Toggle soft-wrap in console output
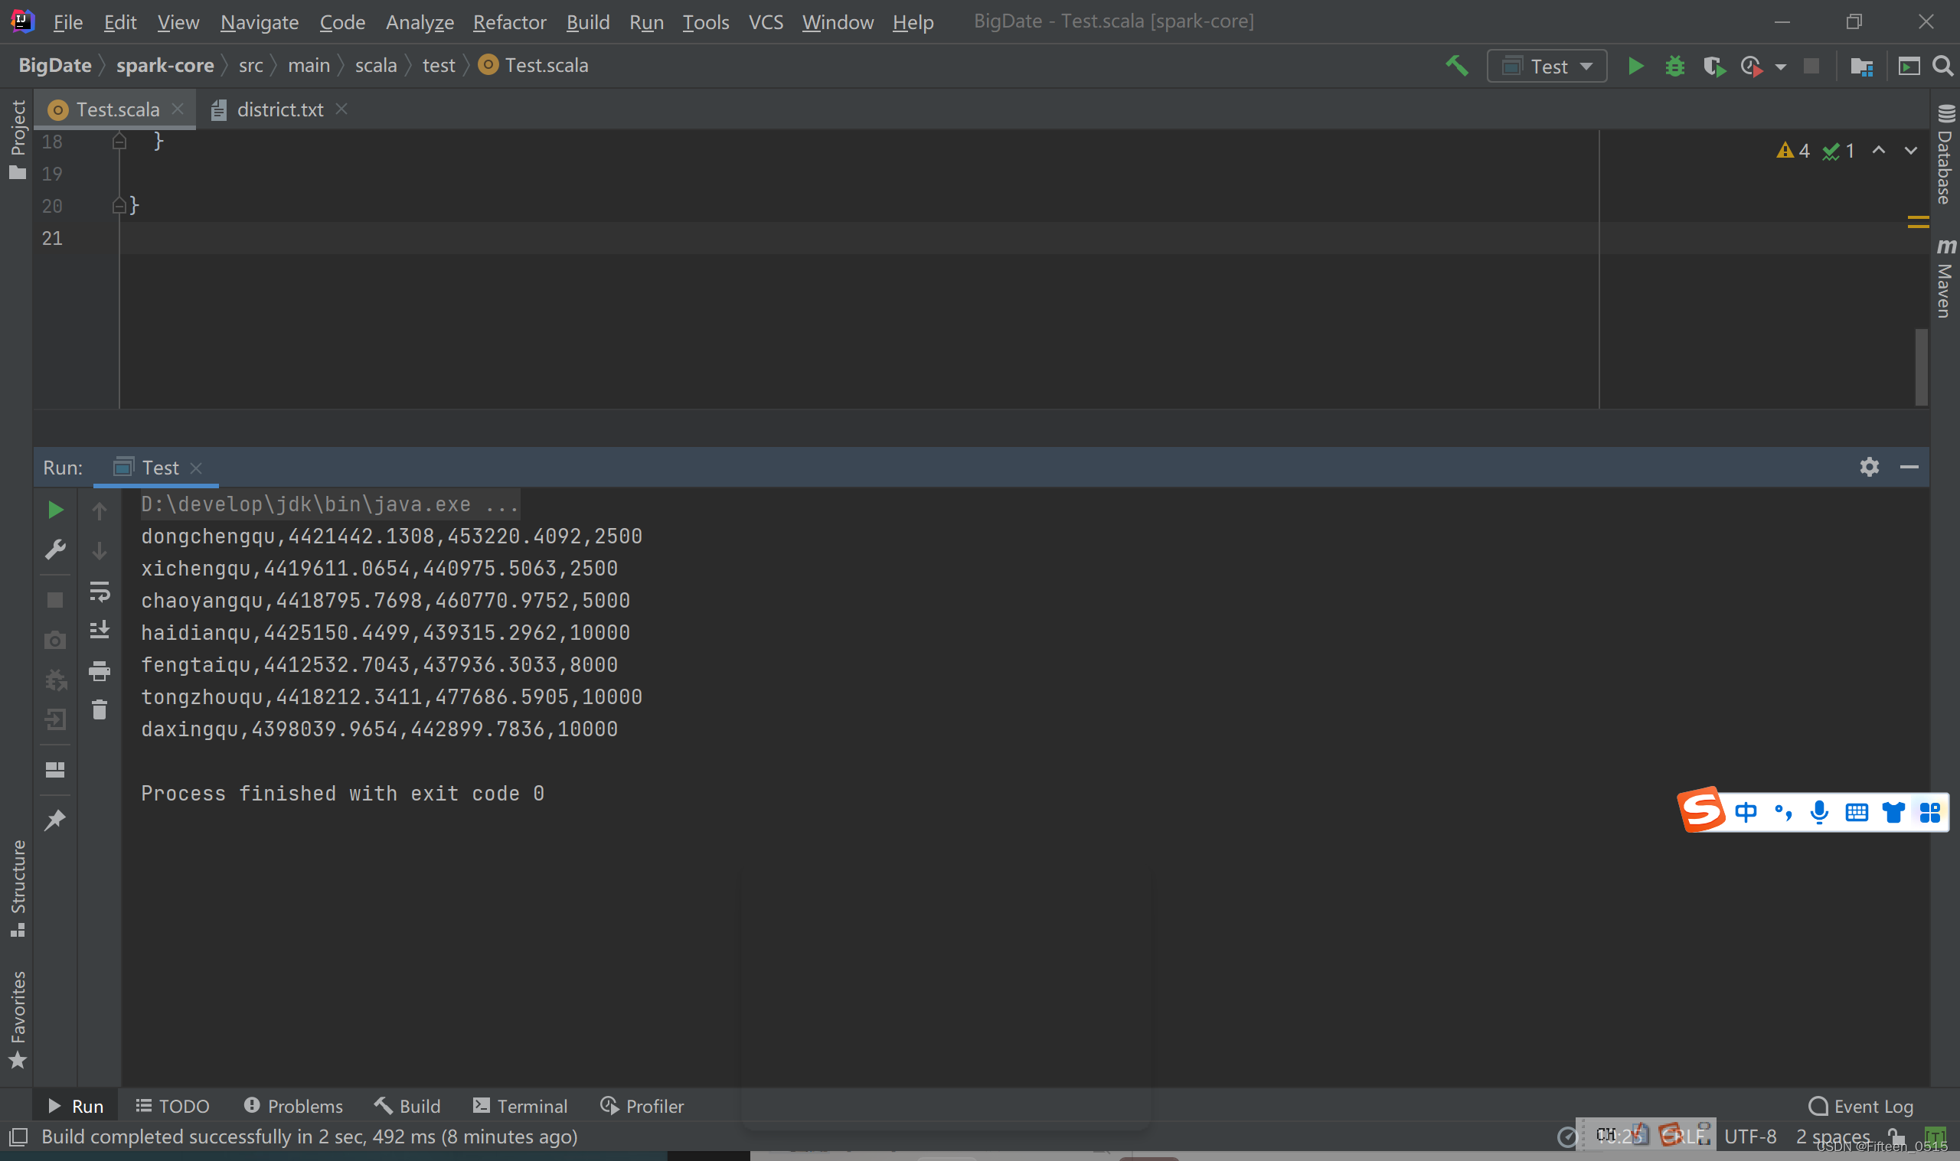This screenshot has height=1161, width=1960. point(100,592)
